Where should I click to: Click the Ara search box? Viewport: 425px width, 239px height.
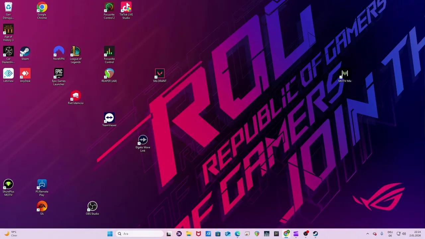(x=140, y=234)
